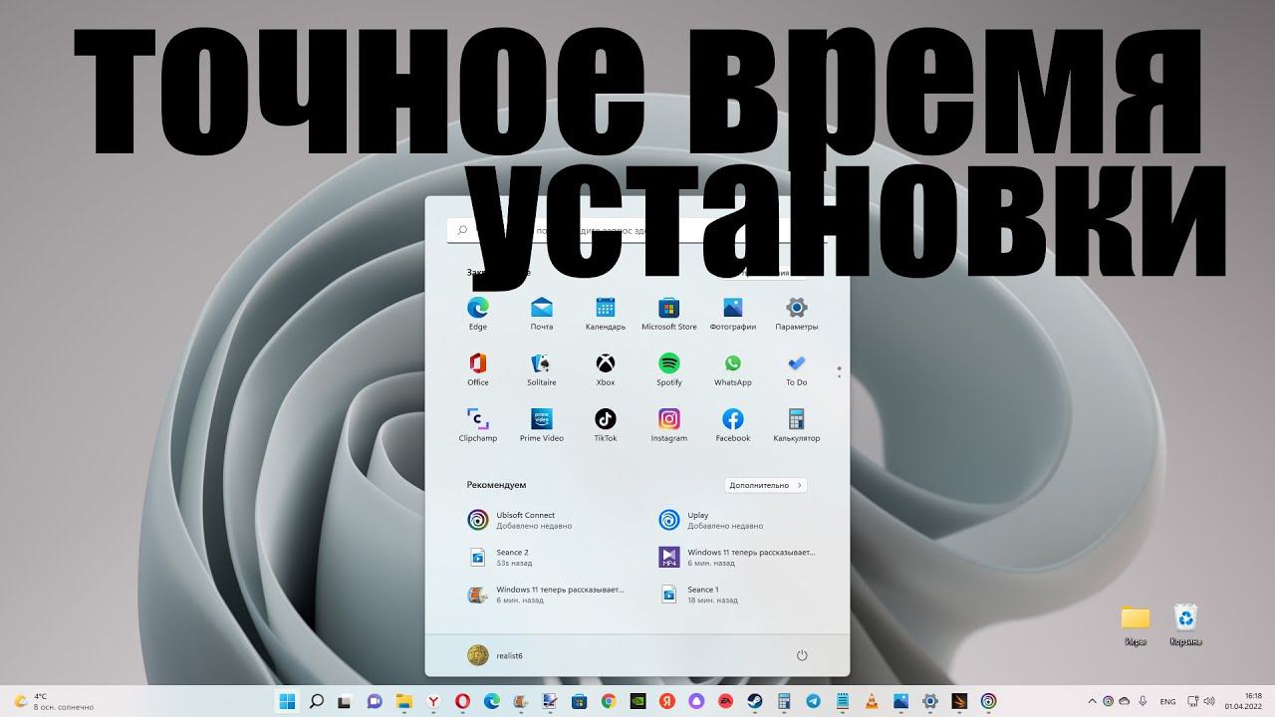Open Photos icon on the taskbar
The height and width of the screenshot is (717, 1275).
point(900,701)
